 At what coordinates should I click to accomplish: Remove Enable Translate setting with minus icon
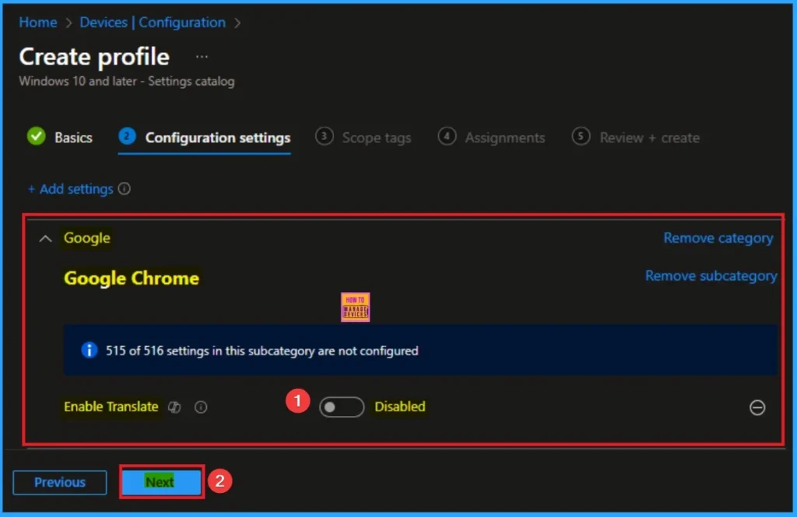pos(757,407)
